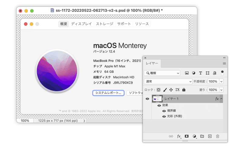Lock transparent pixels icon
The image size is (242, 147).
(x=159, y=90)
